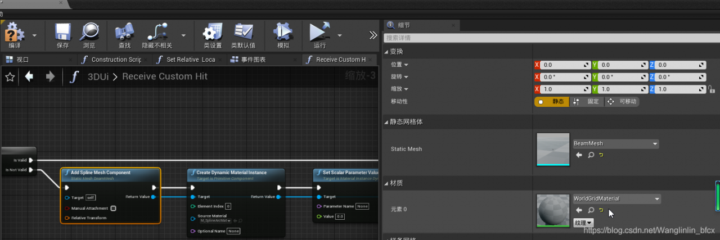Click the Compile (编译) toolbar icon
Image resolution: width=720 pixels, height=240 pixels.
click(x=15, y=32)
